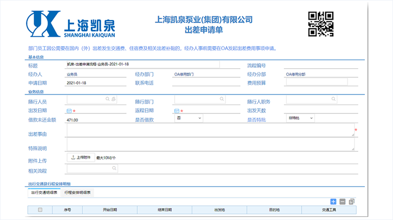This screenshot has height=220, width=393.
Task: Click the 相关流程 input box
Action: coord(92,168)
